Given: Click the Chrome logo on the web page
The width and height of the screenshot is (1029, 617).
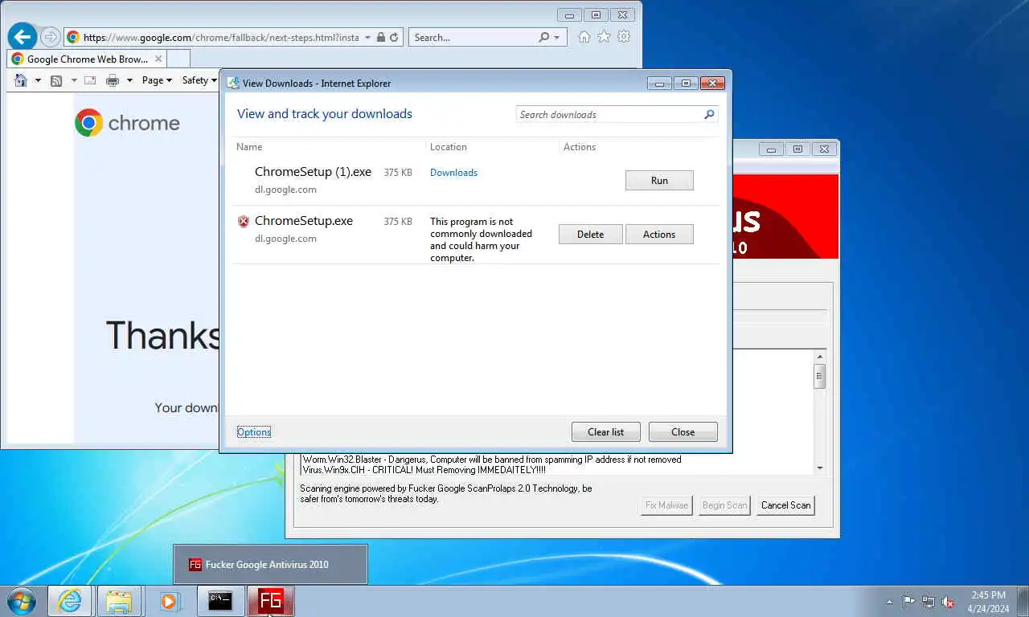Looking at the screenshot, I should point(88,123).
